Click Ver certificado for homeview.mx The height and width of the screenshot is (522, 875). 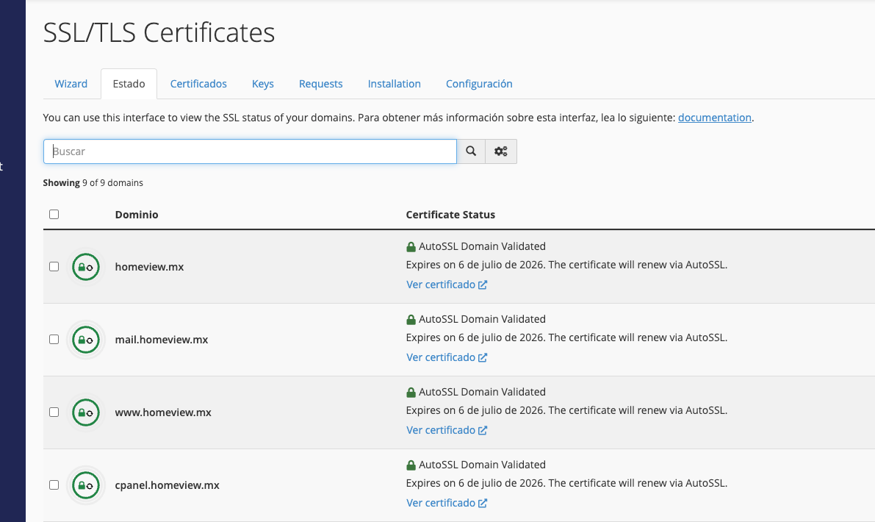[446, 285]
